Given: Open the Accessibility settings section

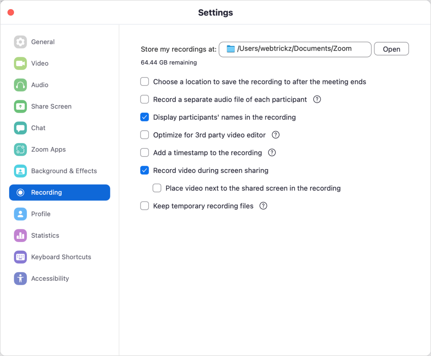Looking at the screenshot, I should [50, 278].
